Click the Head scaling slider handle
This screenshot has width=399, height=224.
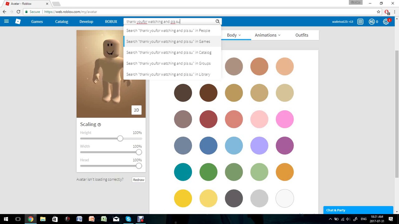coord(139,166)
